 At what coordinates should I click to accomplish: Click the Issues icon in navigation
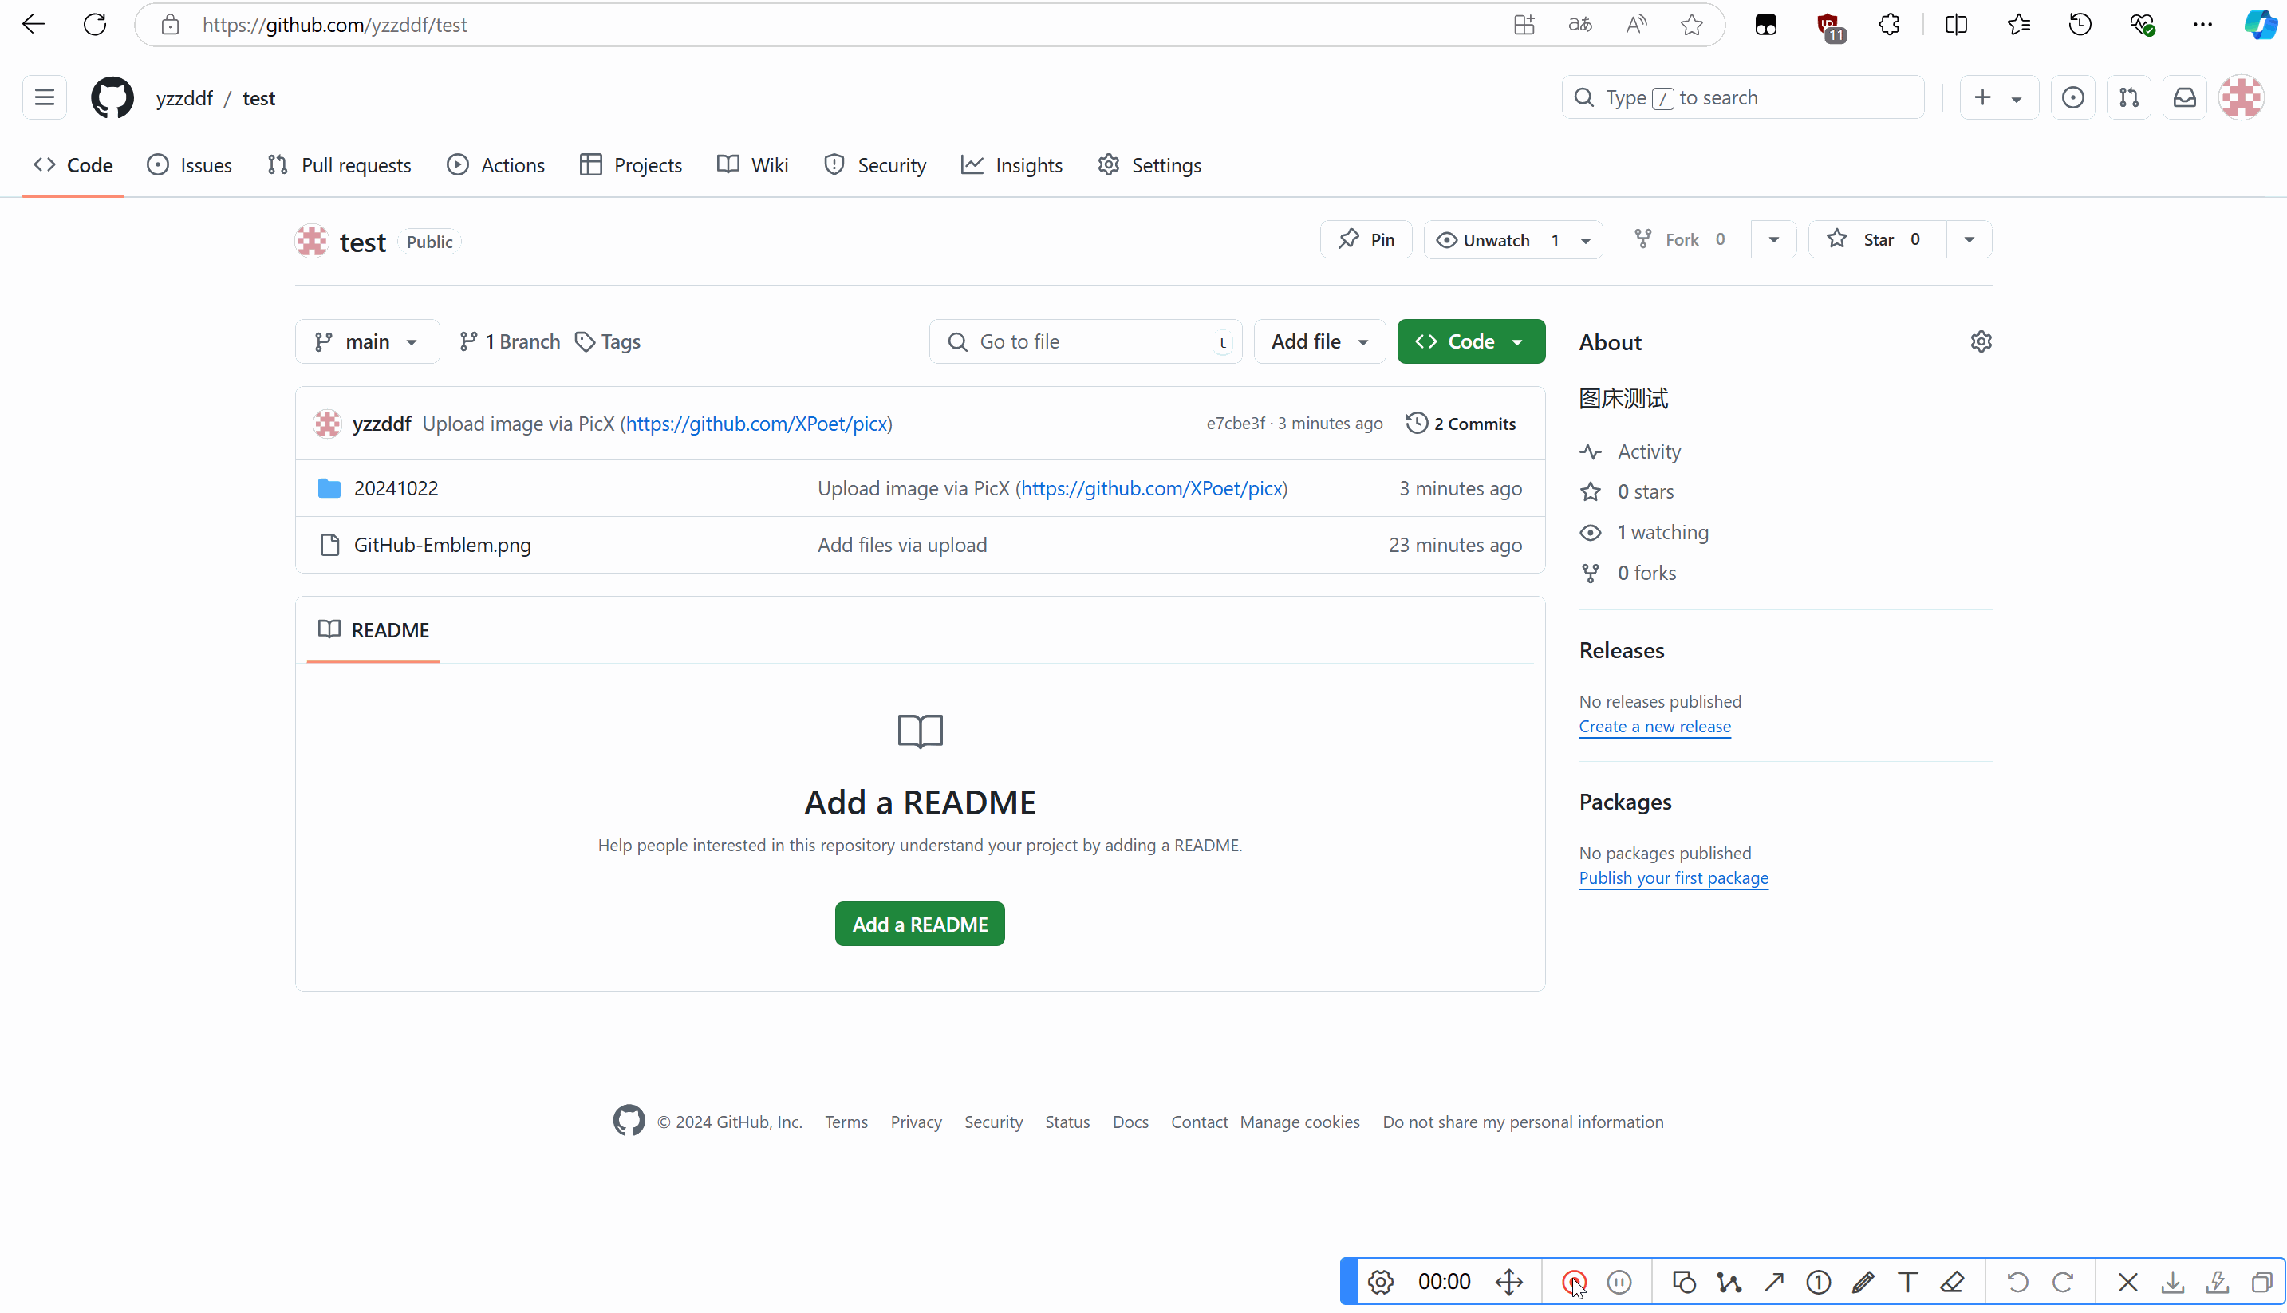[157, 165]
